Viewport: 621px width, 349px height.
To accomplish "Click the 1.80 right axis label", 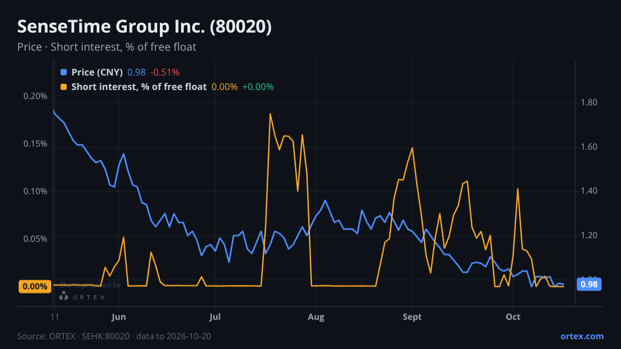I will click(589, 102).
